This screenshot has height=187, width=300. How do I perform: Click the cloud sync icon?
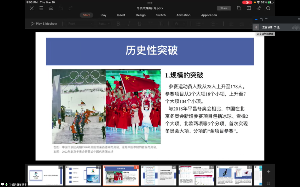point(51,8)
